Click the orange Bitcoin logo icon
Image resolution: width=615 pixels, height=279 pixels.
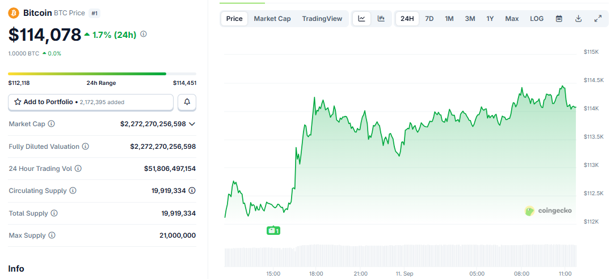(x=14, y=13)
